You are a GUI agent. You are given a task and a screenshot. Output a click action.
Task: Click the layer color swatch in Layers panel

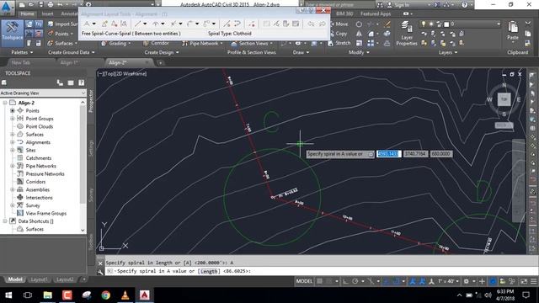[446, 24]
